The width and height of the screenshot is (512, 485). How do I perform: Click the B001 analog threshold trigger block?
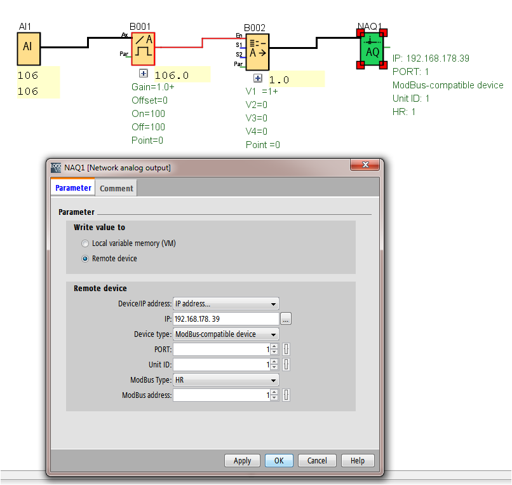(143, 48)
